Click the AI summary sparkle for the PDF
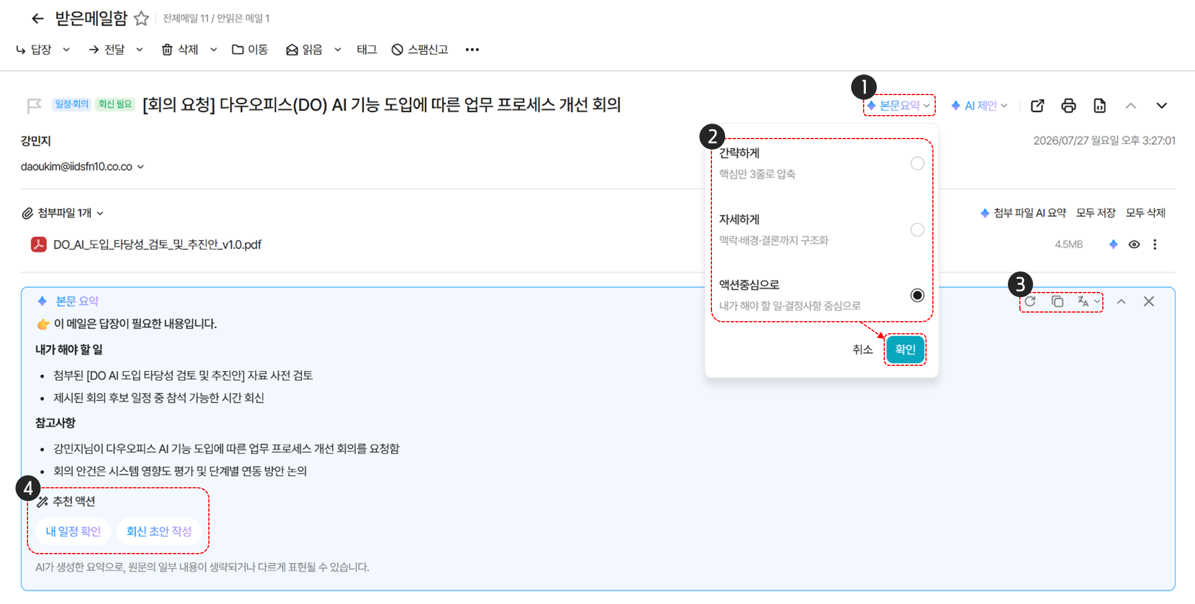This screenshot has height=604, width=1195. point(1113,244)
